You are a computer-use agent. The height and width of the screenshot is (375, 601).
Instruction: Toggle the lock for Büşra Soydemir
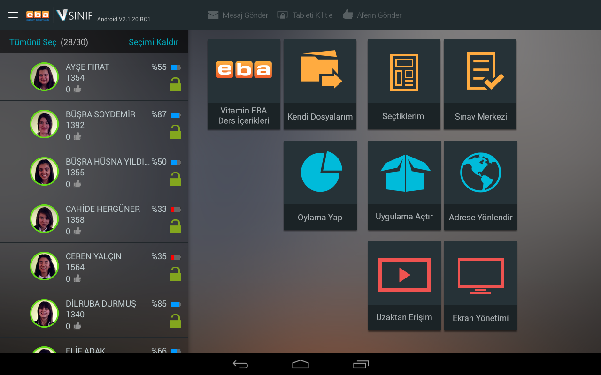coord(175,132)
